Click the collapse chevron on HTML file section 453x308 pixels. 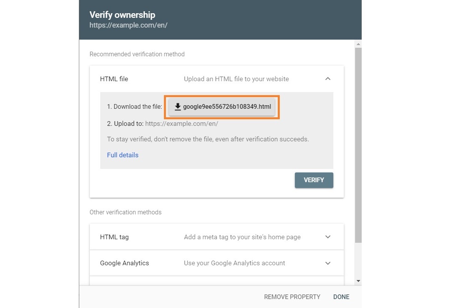328,79
